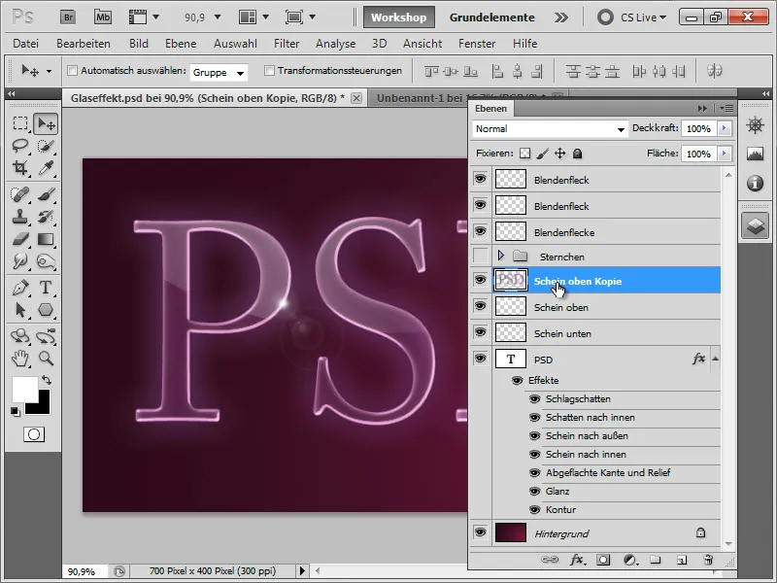The height and width of the screenshot is (583, 777).
Task: Select the Zoom tool
Action: pos(46,358)
